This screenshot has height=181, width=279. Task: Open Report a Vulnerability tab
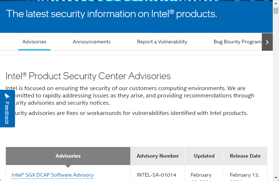pyautogui.click(x=162, y=42)
